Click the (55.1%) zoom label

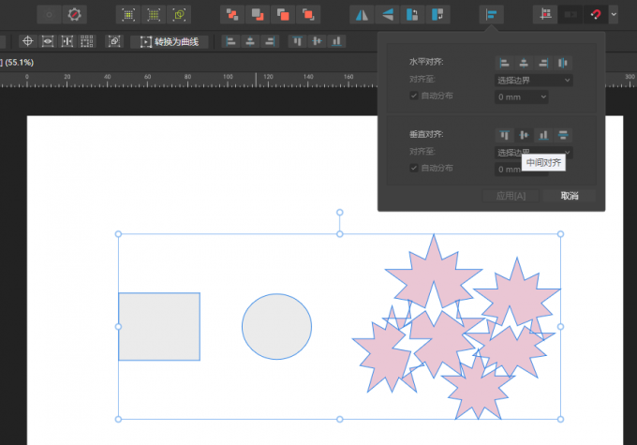19,63
